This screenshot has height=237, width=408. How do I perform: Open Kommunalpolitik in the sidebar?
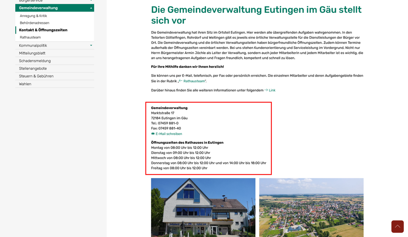[x=33, y=46]
